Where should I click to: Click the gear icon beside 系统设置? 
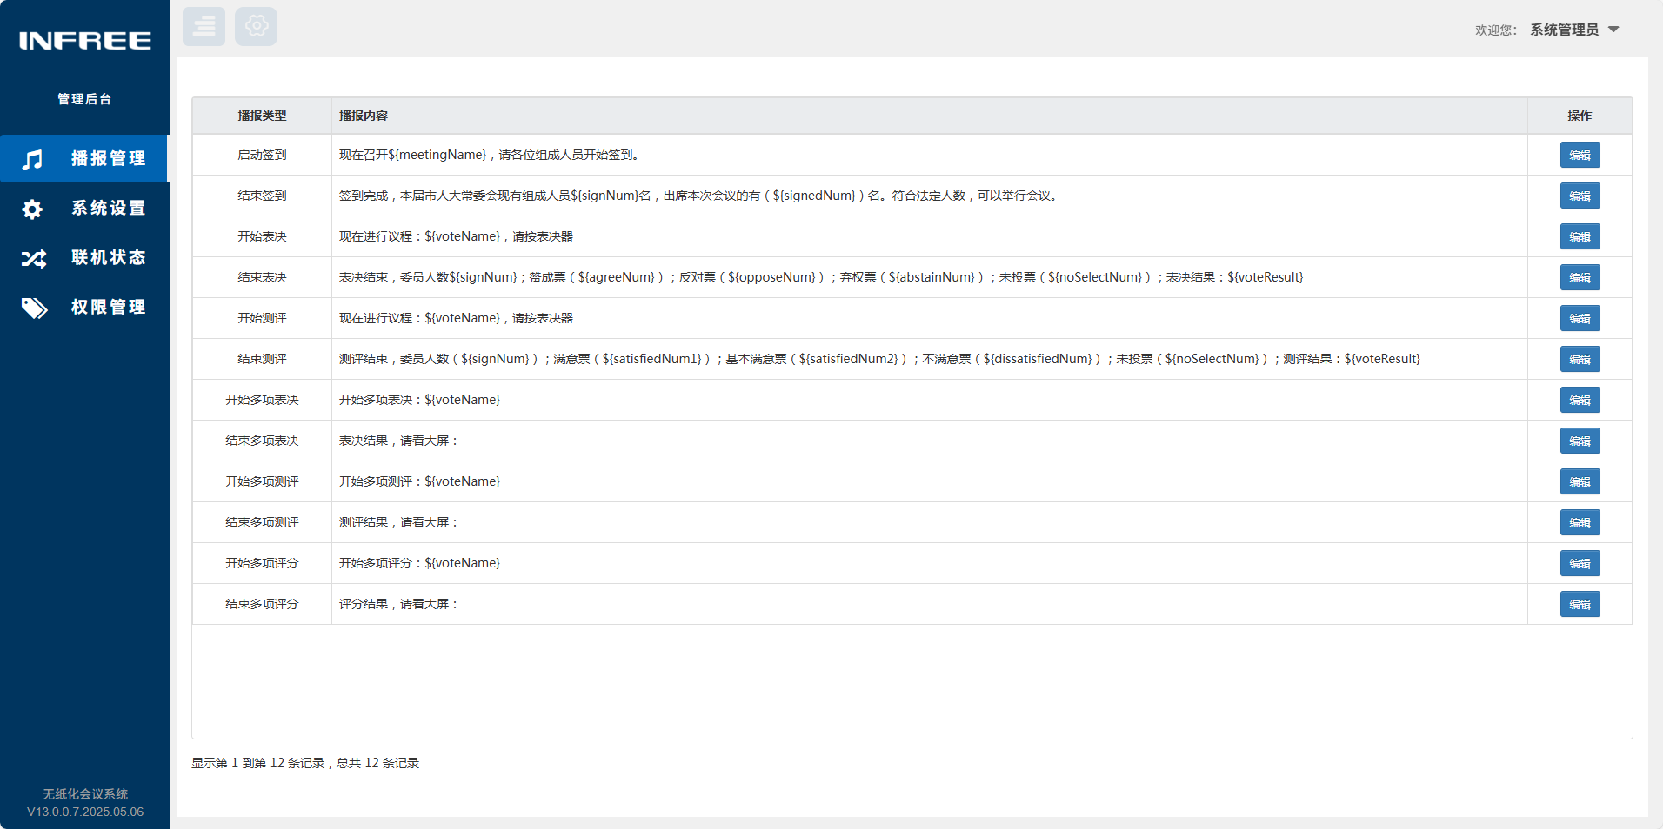pos(32,209)
